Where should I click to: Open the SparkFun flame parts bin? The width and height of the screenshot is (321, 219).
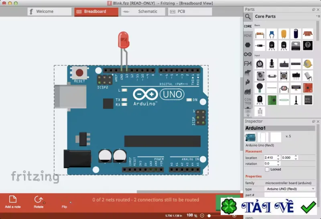248,82
